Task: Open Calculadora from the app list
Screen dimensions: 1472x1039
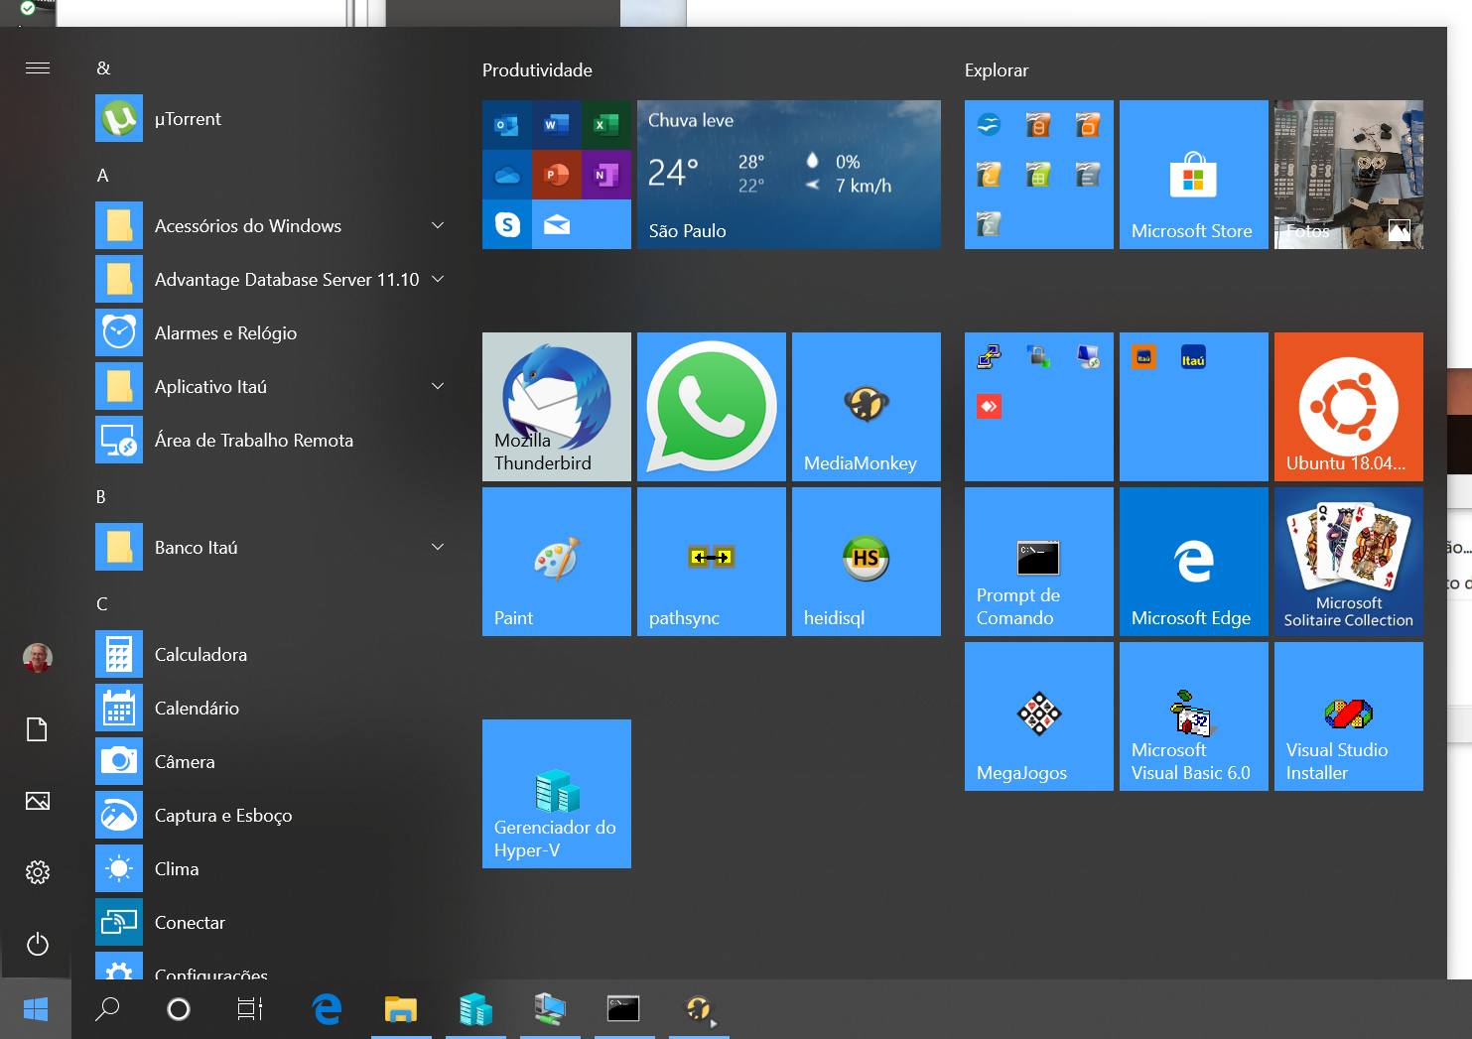Action: point(201,655)
